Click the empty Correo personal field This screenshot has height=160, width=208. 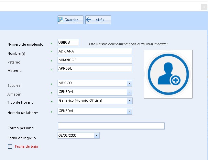111,126
